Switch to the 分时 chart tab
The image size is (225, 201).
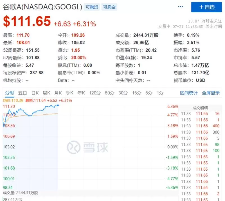pyautogui.click(x=10, y=93)
